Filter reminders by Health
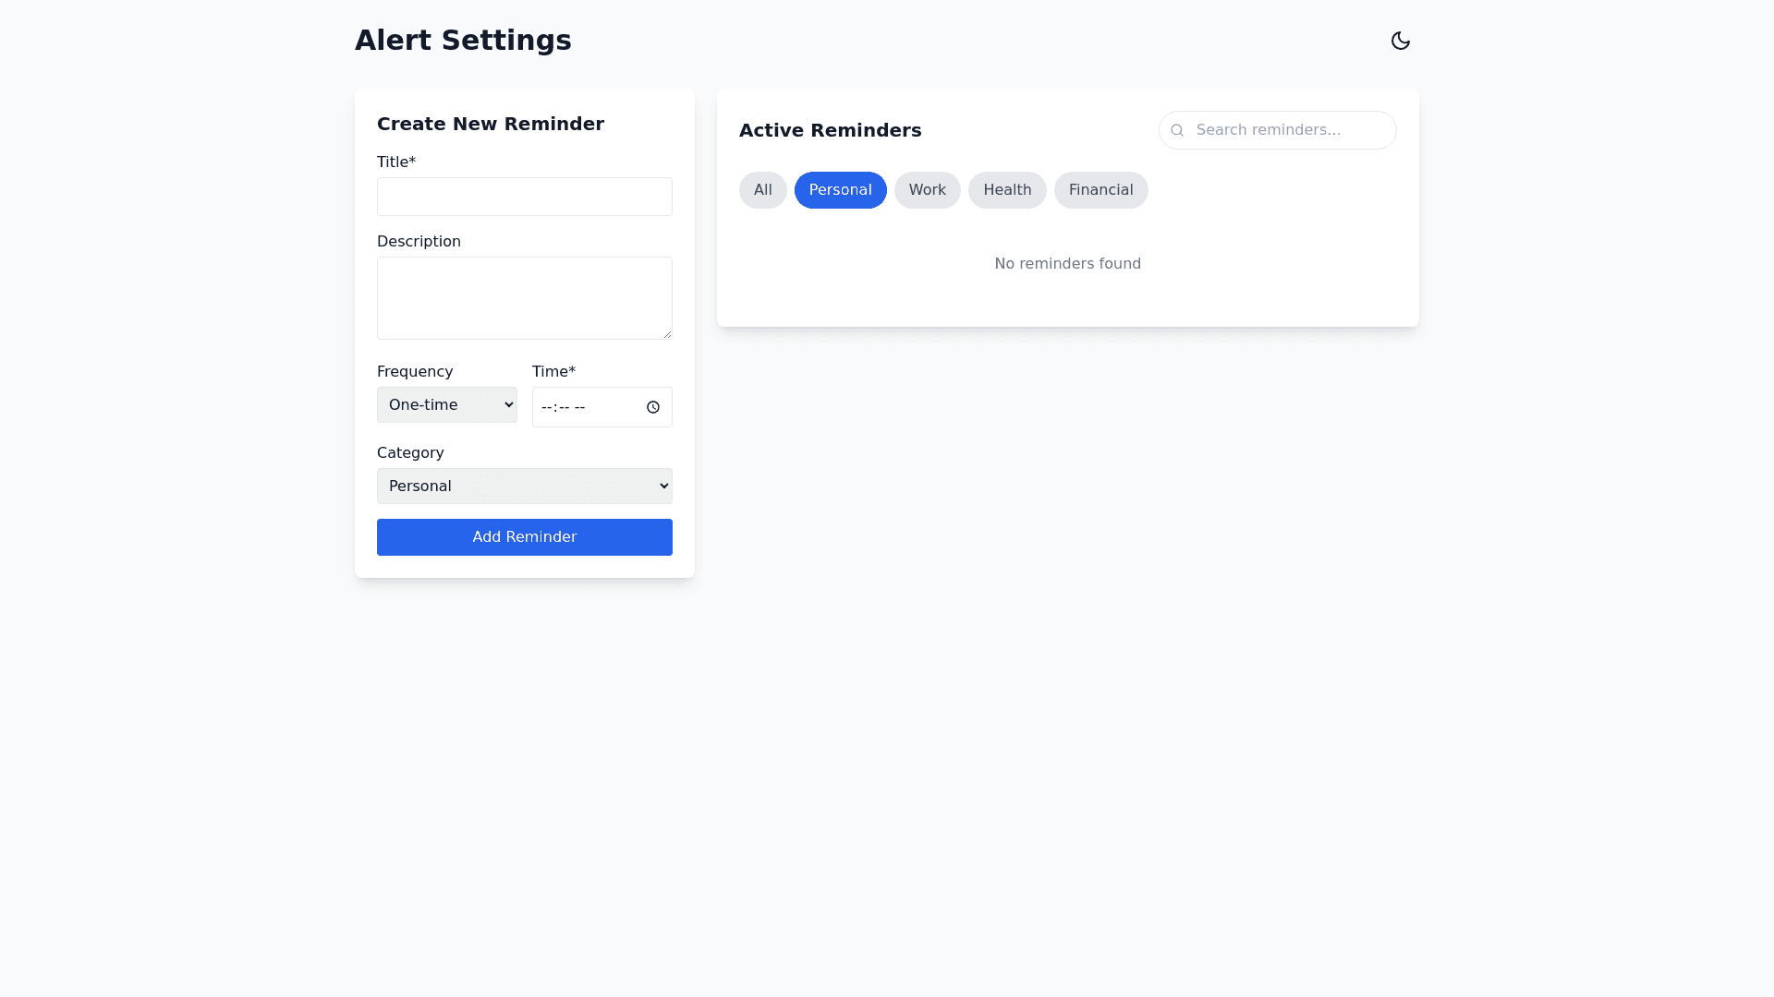The height and width of the screenshot is (997, 1774). 1006,190
